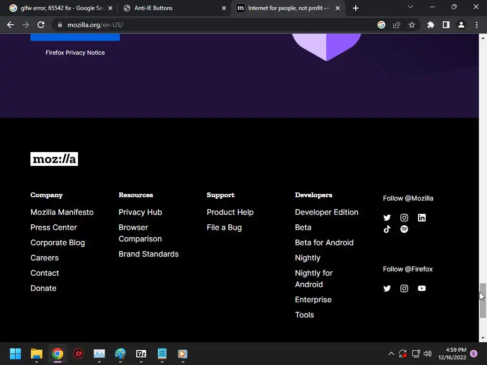
Task: Open the Nightly for Android link
Action: point(314,279)
